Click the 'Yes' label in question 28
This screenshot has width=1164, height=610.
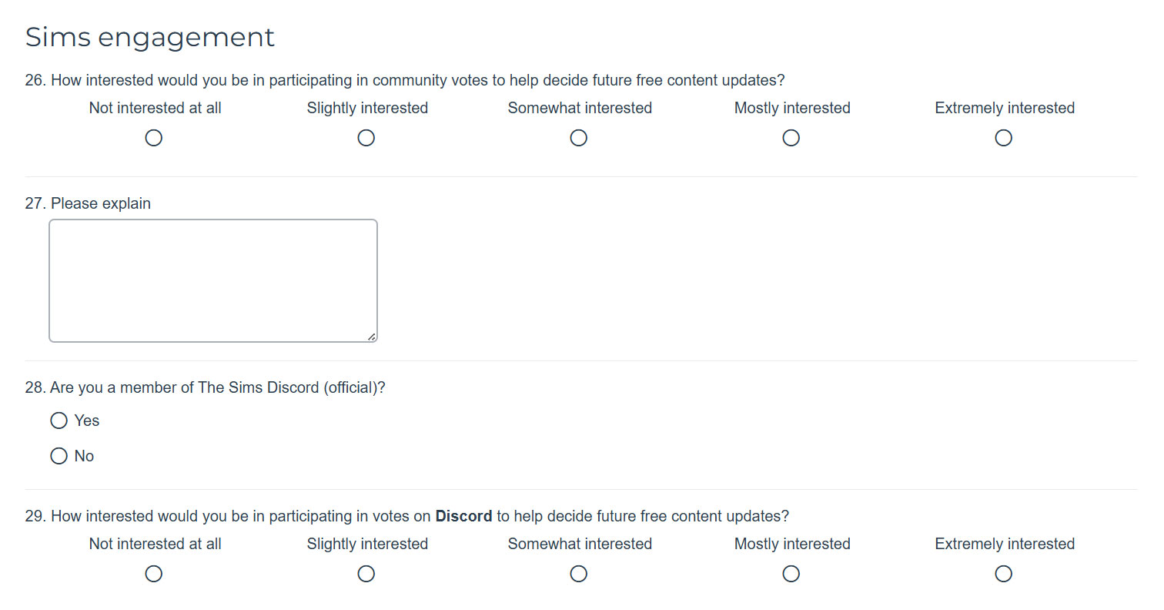(x=87, y=421)
